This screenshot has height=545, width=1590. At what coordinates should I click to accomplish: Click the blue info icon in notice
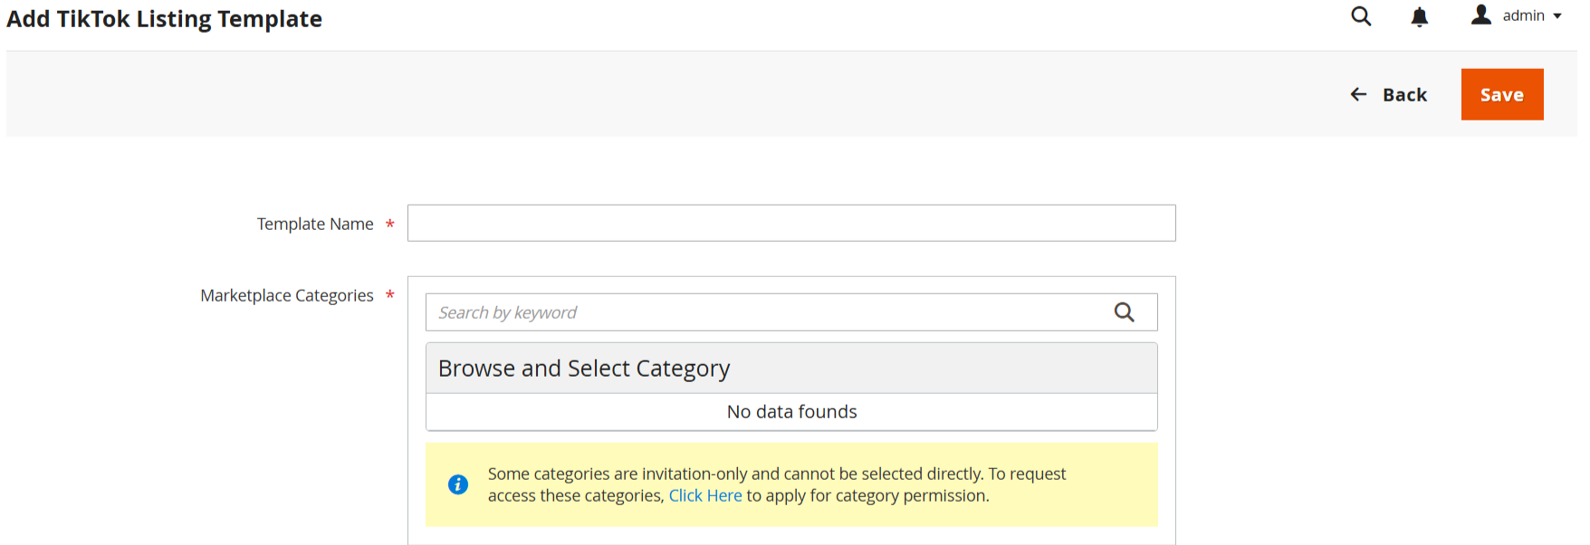point(458,484)
